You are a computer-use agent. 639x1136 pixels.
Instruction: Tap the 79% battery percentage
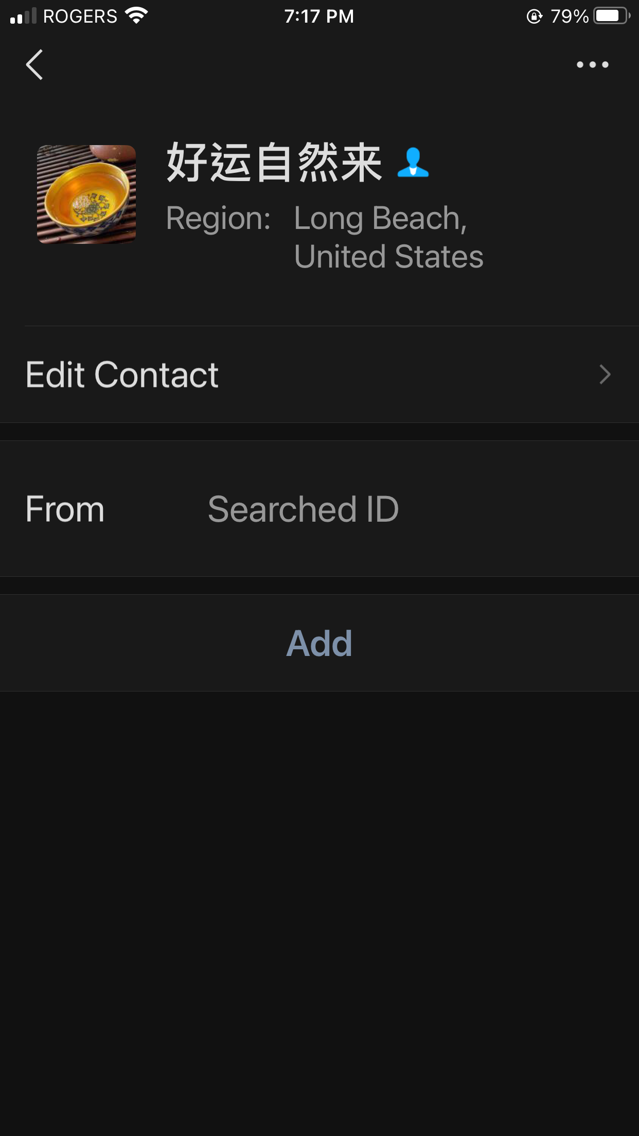(569, 16)
